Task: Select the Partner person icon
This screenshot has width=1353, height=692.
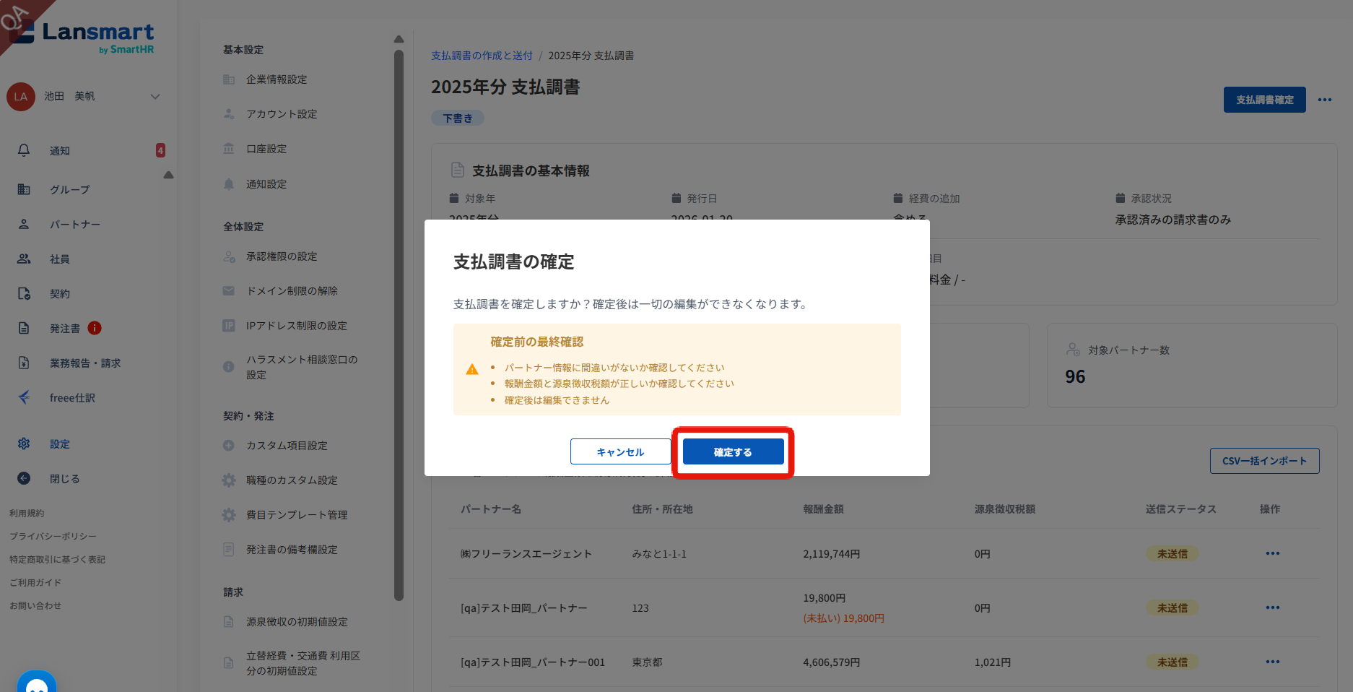Action: 24,224
